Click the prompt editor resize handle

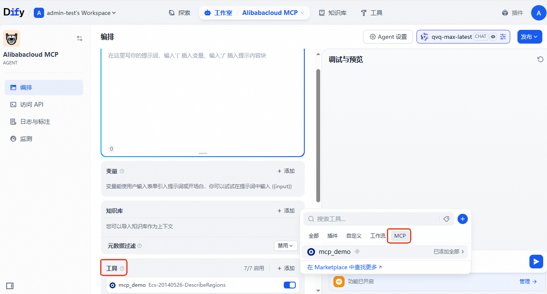[x=203, y=153]
